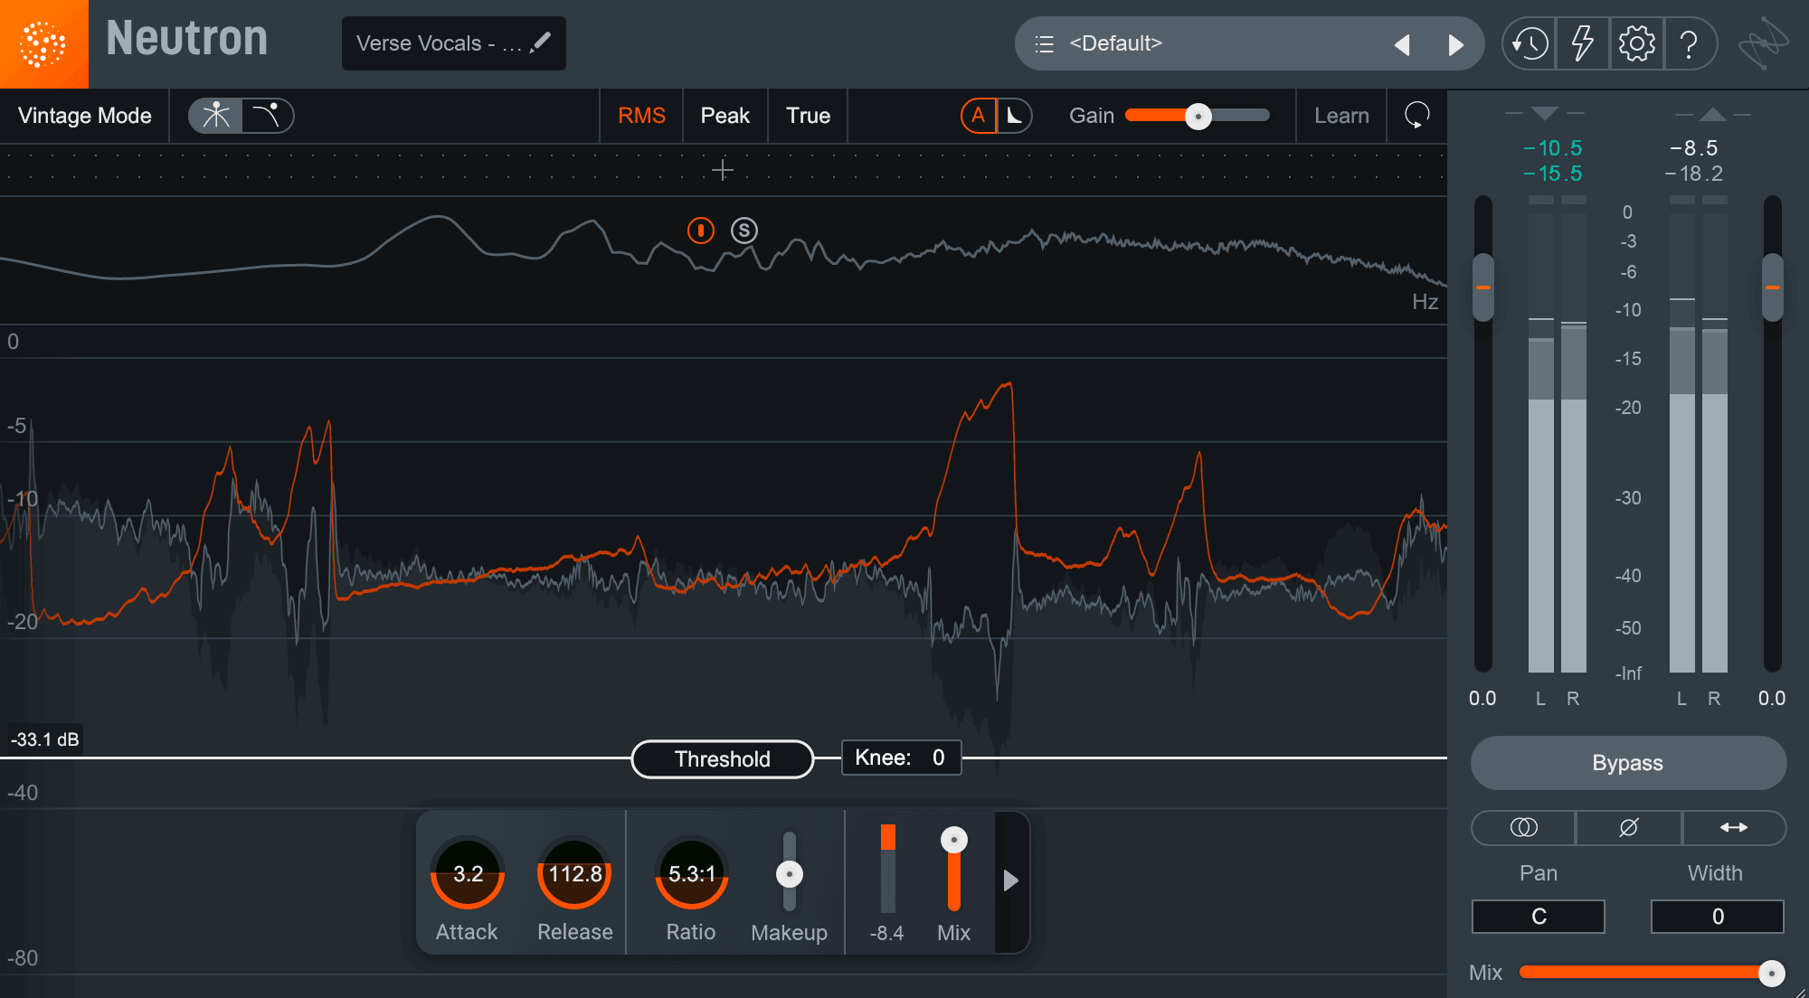1809x998 pixels.
Task: Click the input gain fader handle
Action: click(x=1483, y=287)
